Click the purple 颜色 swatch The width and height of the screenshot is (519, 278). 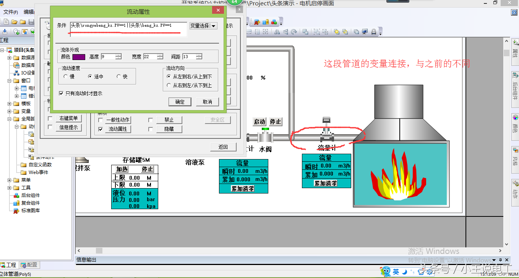click(x=79, y=57)
